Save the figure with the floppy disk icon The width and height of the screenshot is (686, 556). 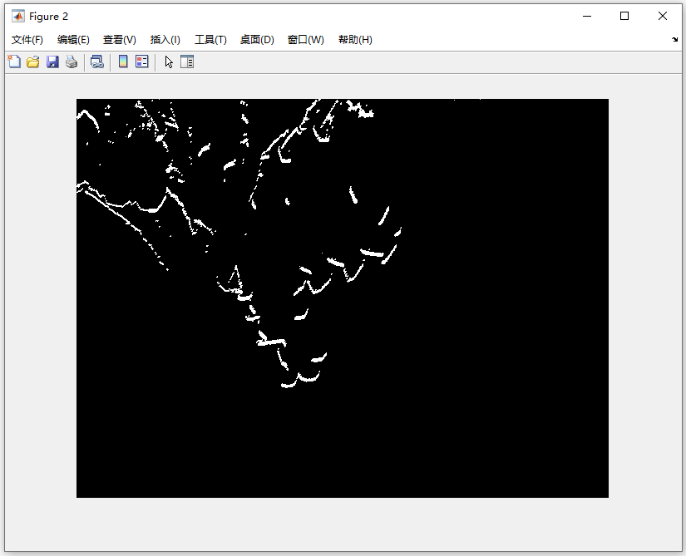(x=52, y=62)
